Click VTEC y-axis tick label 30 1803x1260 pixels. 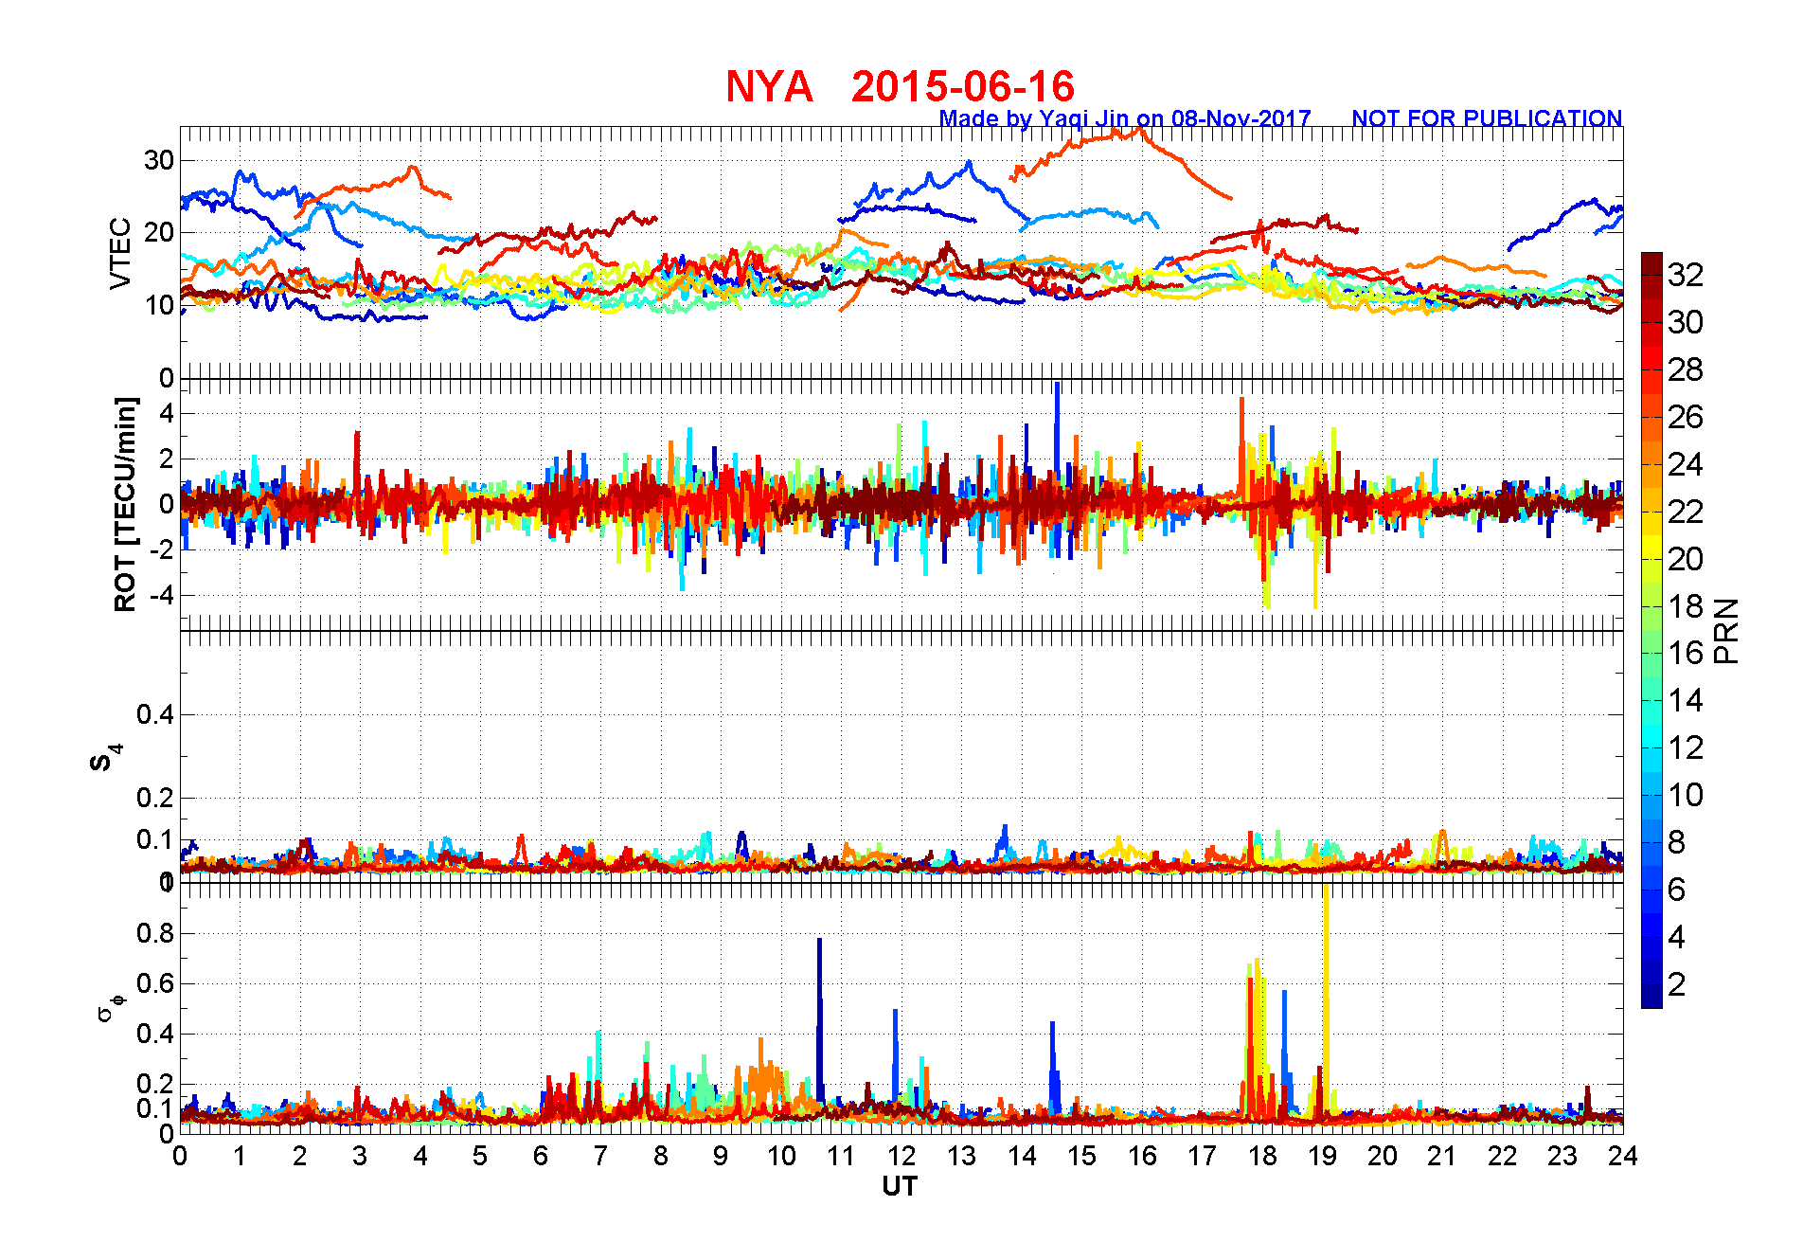click(x=159, y=160)
